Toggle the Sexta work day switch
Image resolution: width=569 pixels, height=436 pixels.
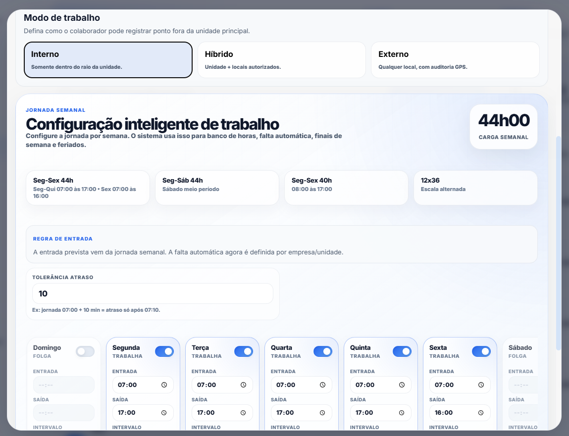click(481, 351)
